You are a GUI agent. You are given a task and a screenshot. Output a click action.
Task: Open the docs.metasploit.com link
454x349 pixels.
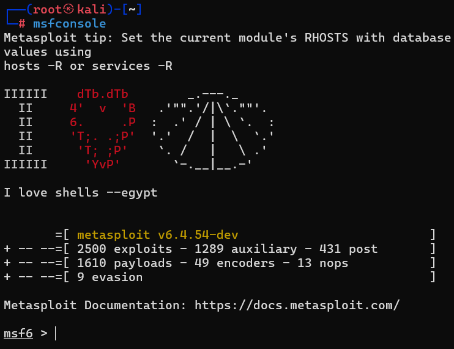click(297, 305)
